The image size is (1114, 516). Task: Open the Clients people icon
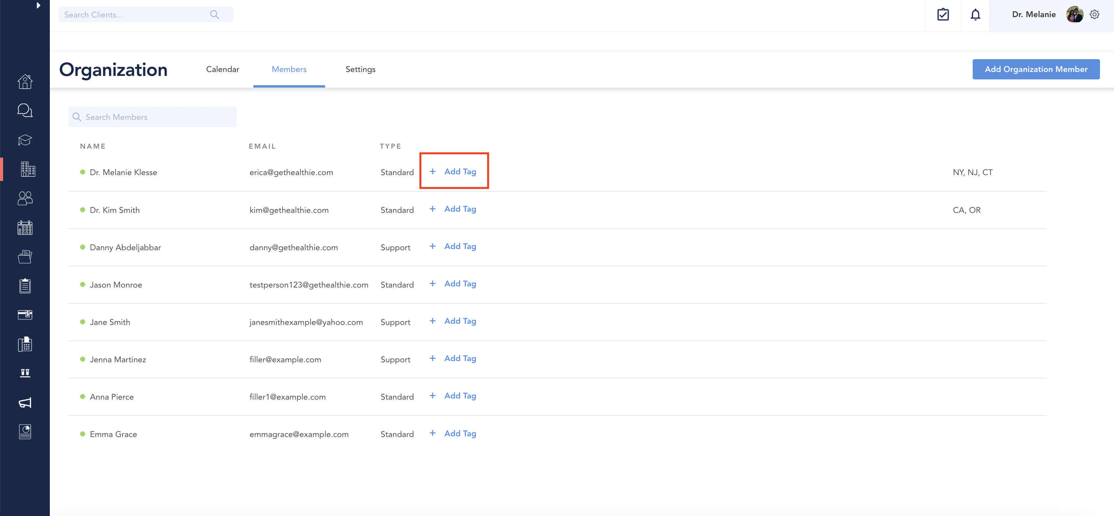pos(25,198)
